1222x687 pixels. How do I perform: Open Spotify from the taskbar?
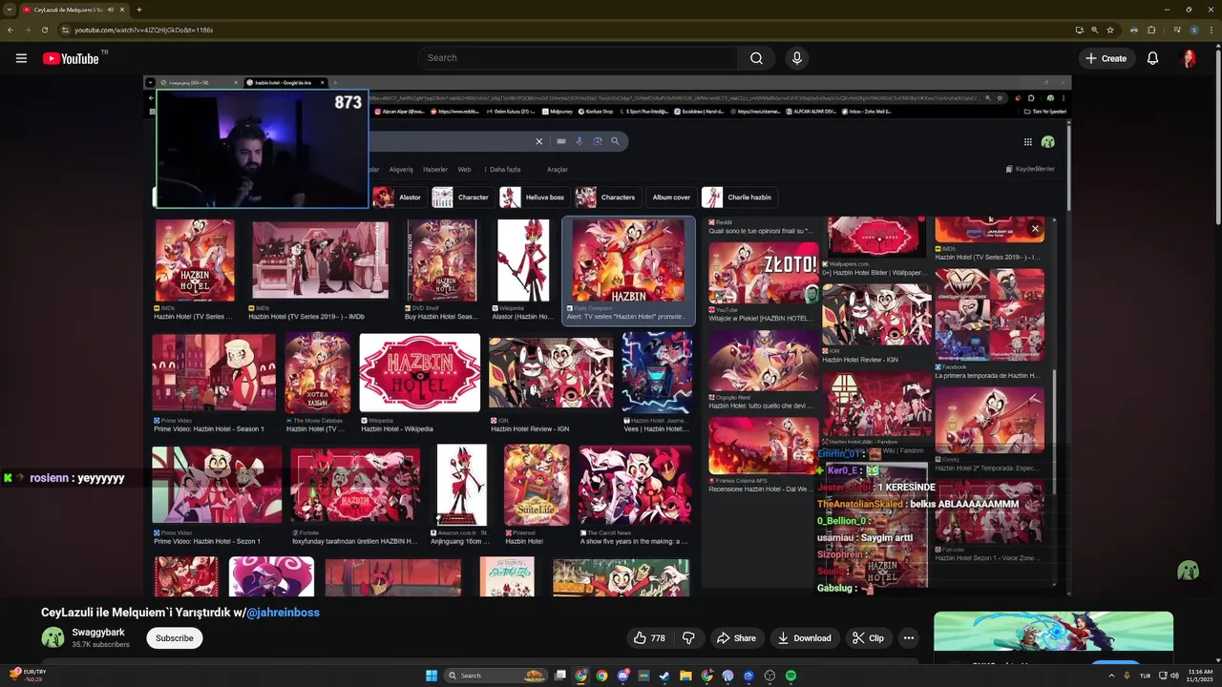click(x=790, y=676)
